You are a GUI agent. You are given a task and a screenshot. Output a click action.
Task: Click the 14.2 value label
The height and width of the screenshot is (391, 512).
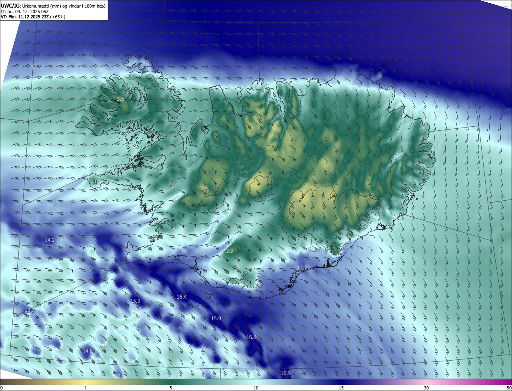[50, 240]
